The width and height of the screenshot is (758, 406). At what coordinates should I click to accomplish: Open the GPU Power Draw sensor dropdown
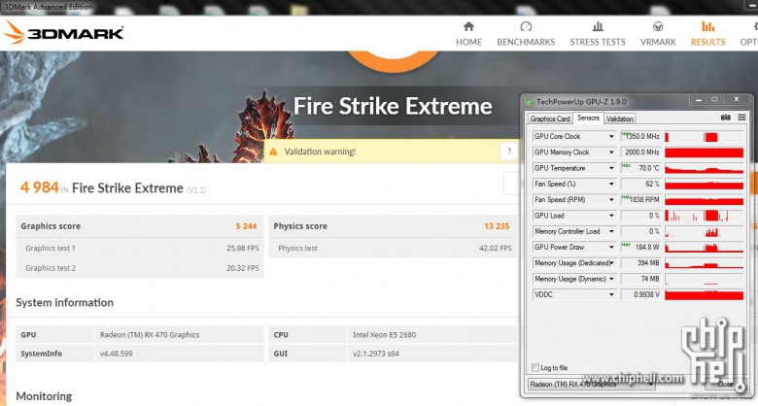(x=611, y=247)
